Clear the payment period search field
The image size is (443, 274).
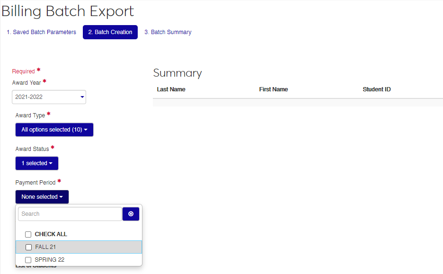click(x=131, y=214)
